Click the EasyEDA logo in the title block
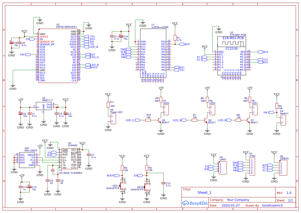The image size is (301, 213). click(x=195, y=203)
